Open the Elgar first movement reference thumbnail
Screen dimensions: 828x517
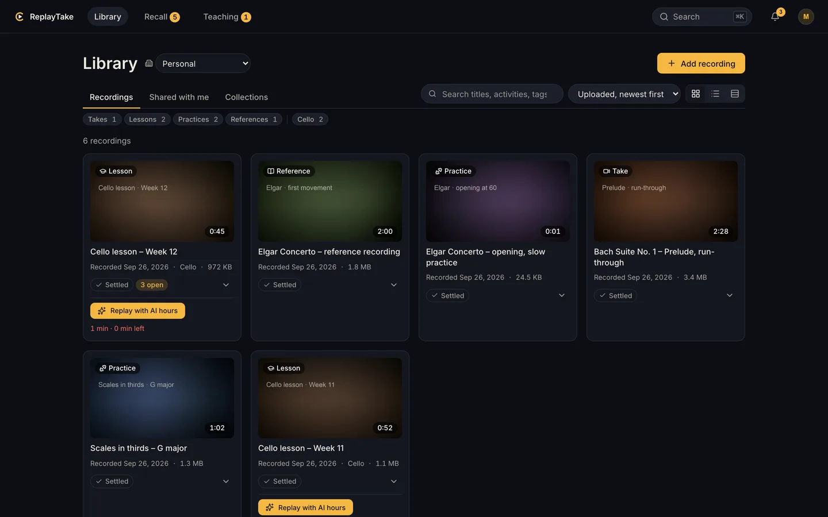click(330, 201)
